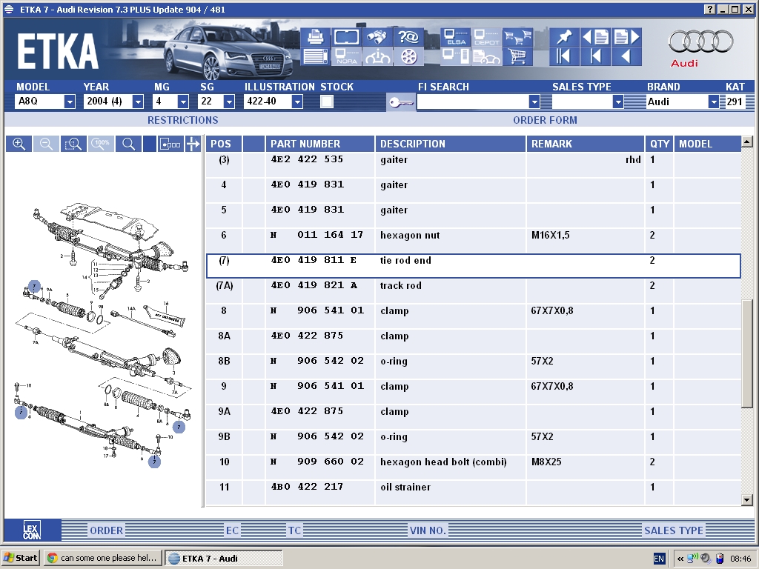The image size is (759, 569).
Task: Open the ELSA link icon
Action: point(456,37)
